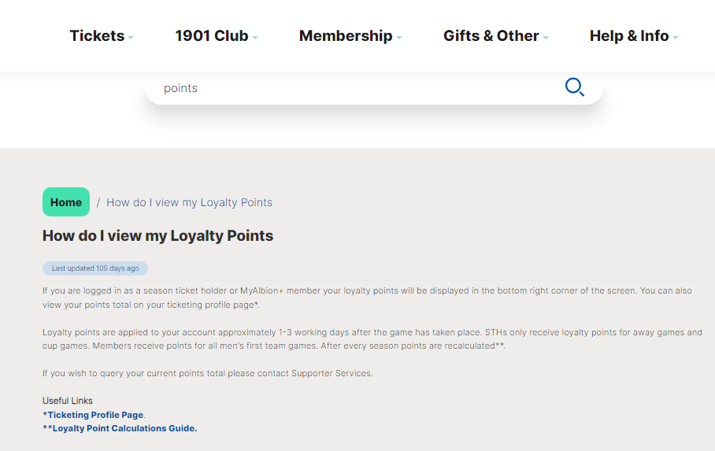
Task: Click the green Home breadcrumb button
Action: (x=66, y=202)
